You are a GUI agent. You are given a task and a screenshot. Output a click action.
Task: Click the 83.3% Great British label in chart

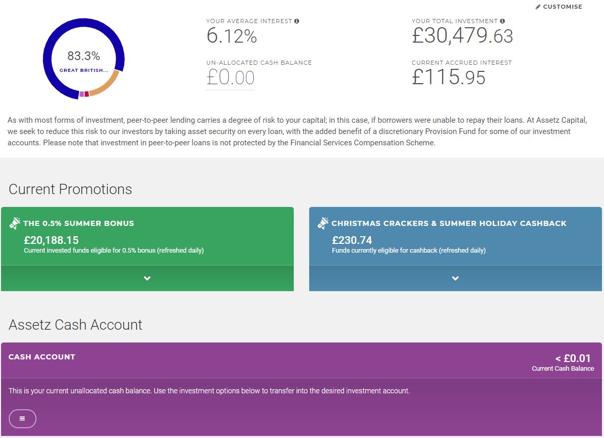pyautogui.click(x=84, y=62)
